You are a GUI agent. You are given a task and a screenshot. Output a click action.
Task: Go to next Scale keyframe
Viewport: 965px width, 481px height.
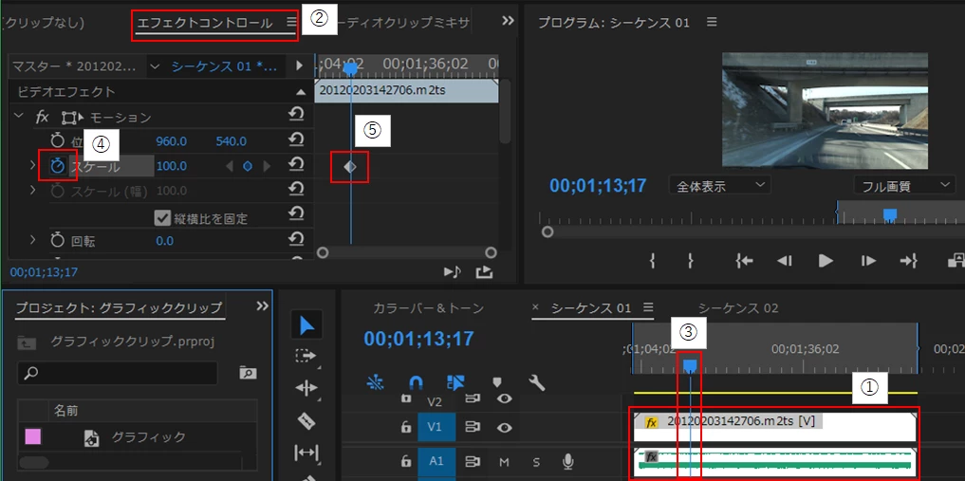pyautogui.click(x=267, y=166)
